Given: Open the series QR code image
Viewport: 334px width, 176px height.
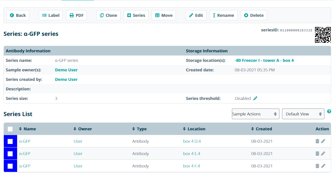Looking at the screenshot, I should coord(323,35).
